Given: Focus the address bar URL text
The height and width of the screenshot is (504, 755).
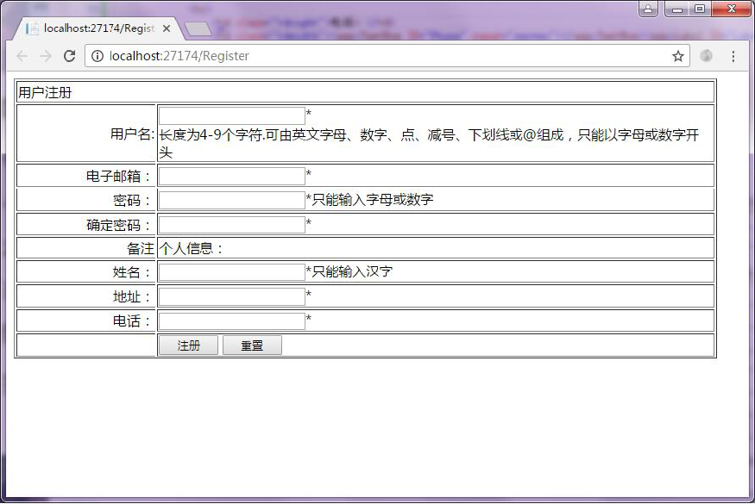Looking at the screenshot, I should 179,56.
